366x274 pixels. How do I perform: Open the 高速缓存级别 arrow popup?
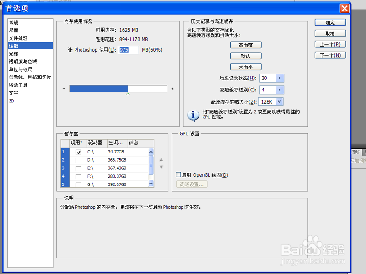click(280, 90)
